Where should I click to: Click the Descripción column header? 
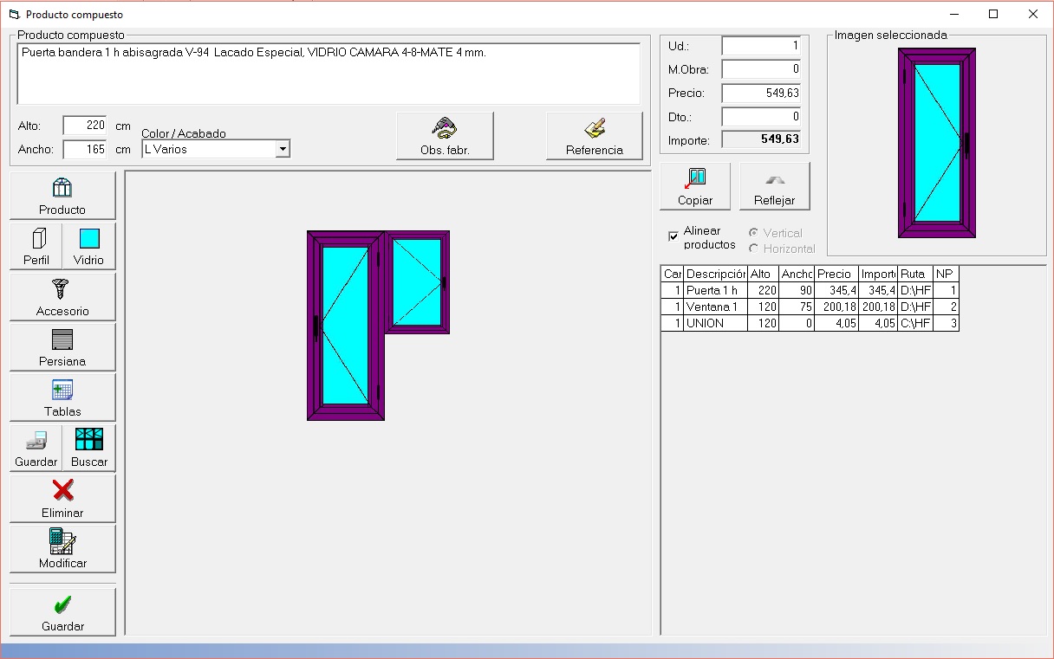pyautogui.click(x=715, y=274)
